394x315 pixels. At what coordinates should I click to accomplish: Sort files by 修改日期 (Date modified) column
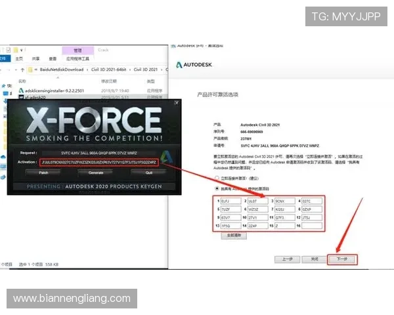coord(109,81)
